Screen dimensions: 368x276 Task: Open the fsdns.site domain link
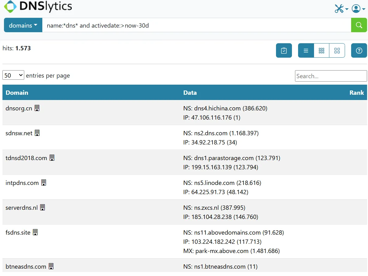point(18,232)
